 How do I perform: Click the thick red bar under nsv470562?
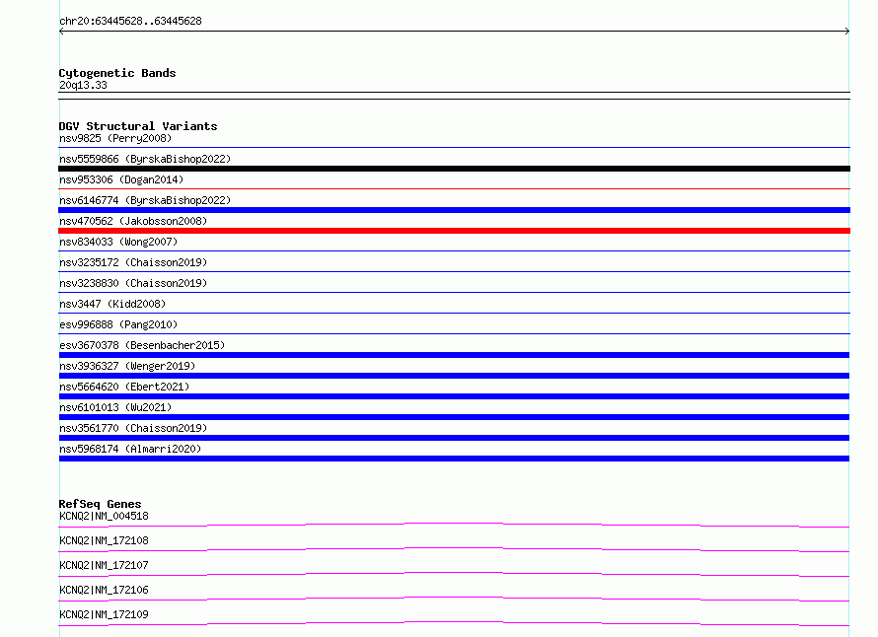[454, 231]
